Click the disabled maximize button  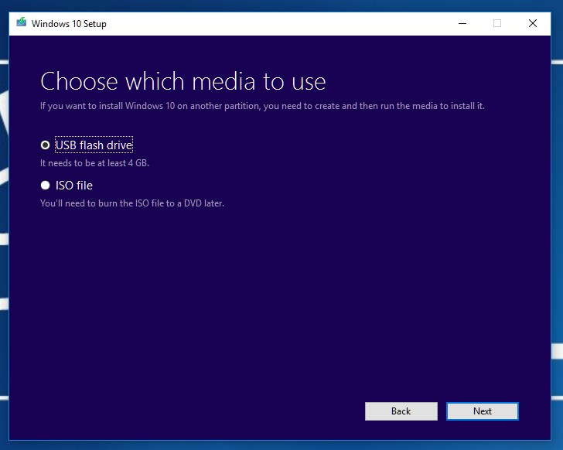click(497, 23)
